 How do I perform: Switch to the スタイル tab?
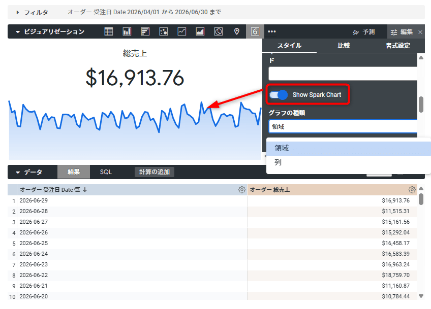point(289,46)
